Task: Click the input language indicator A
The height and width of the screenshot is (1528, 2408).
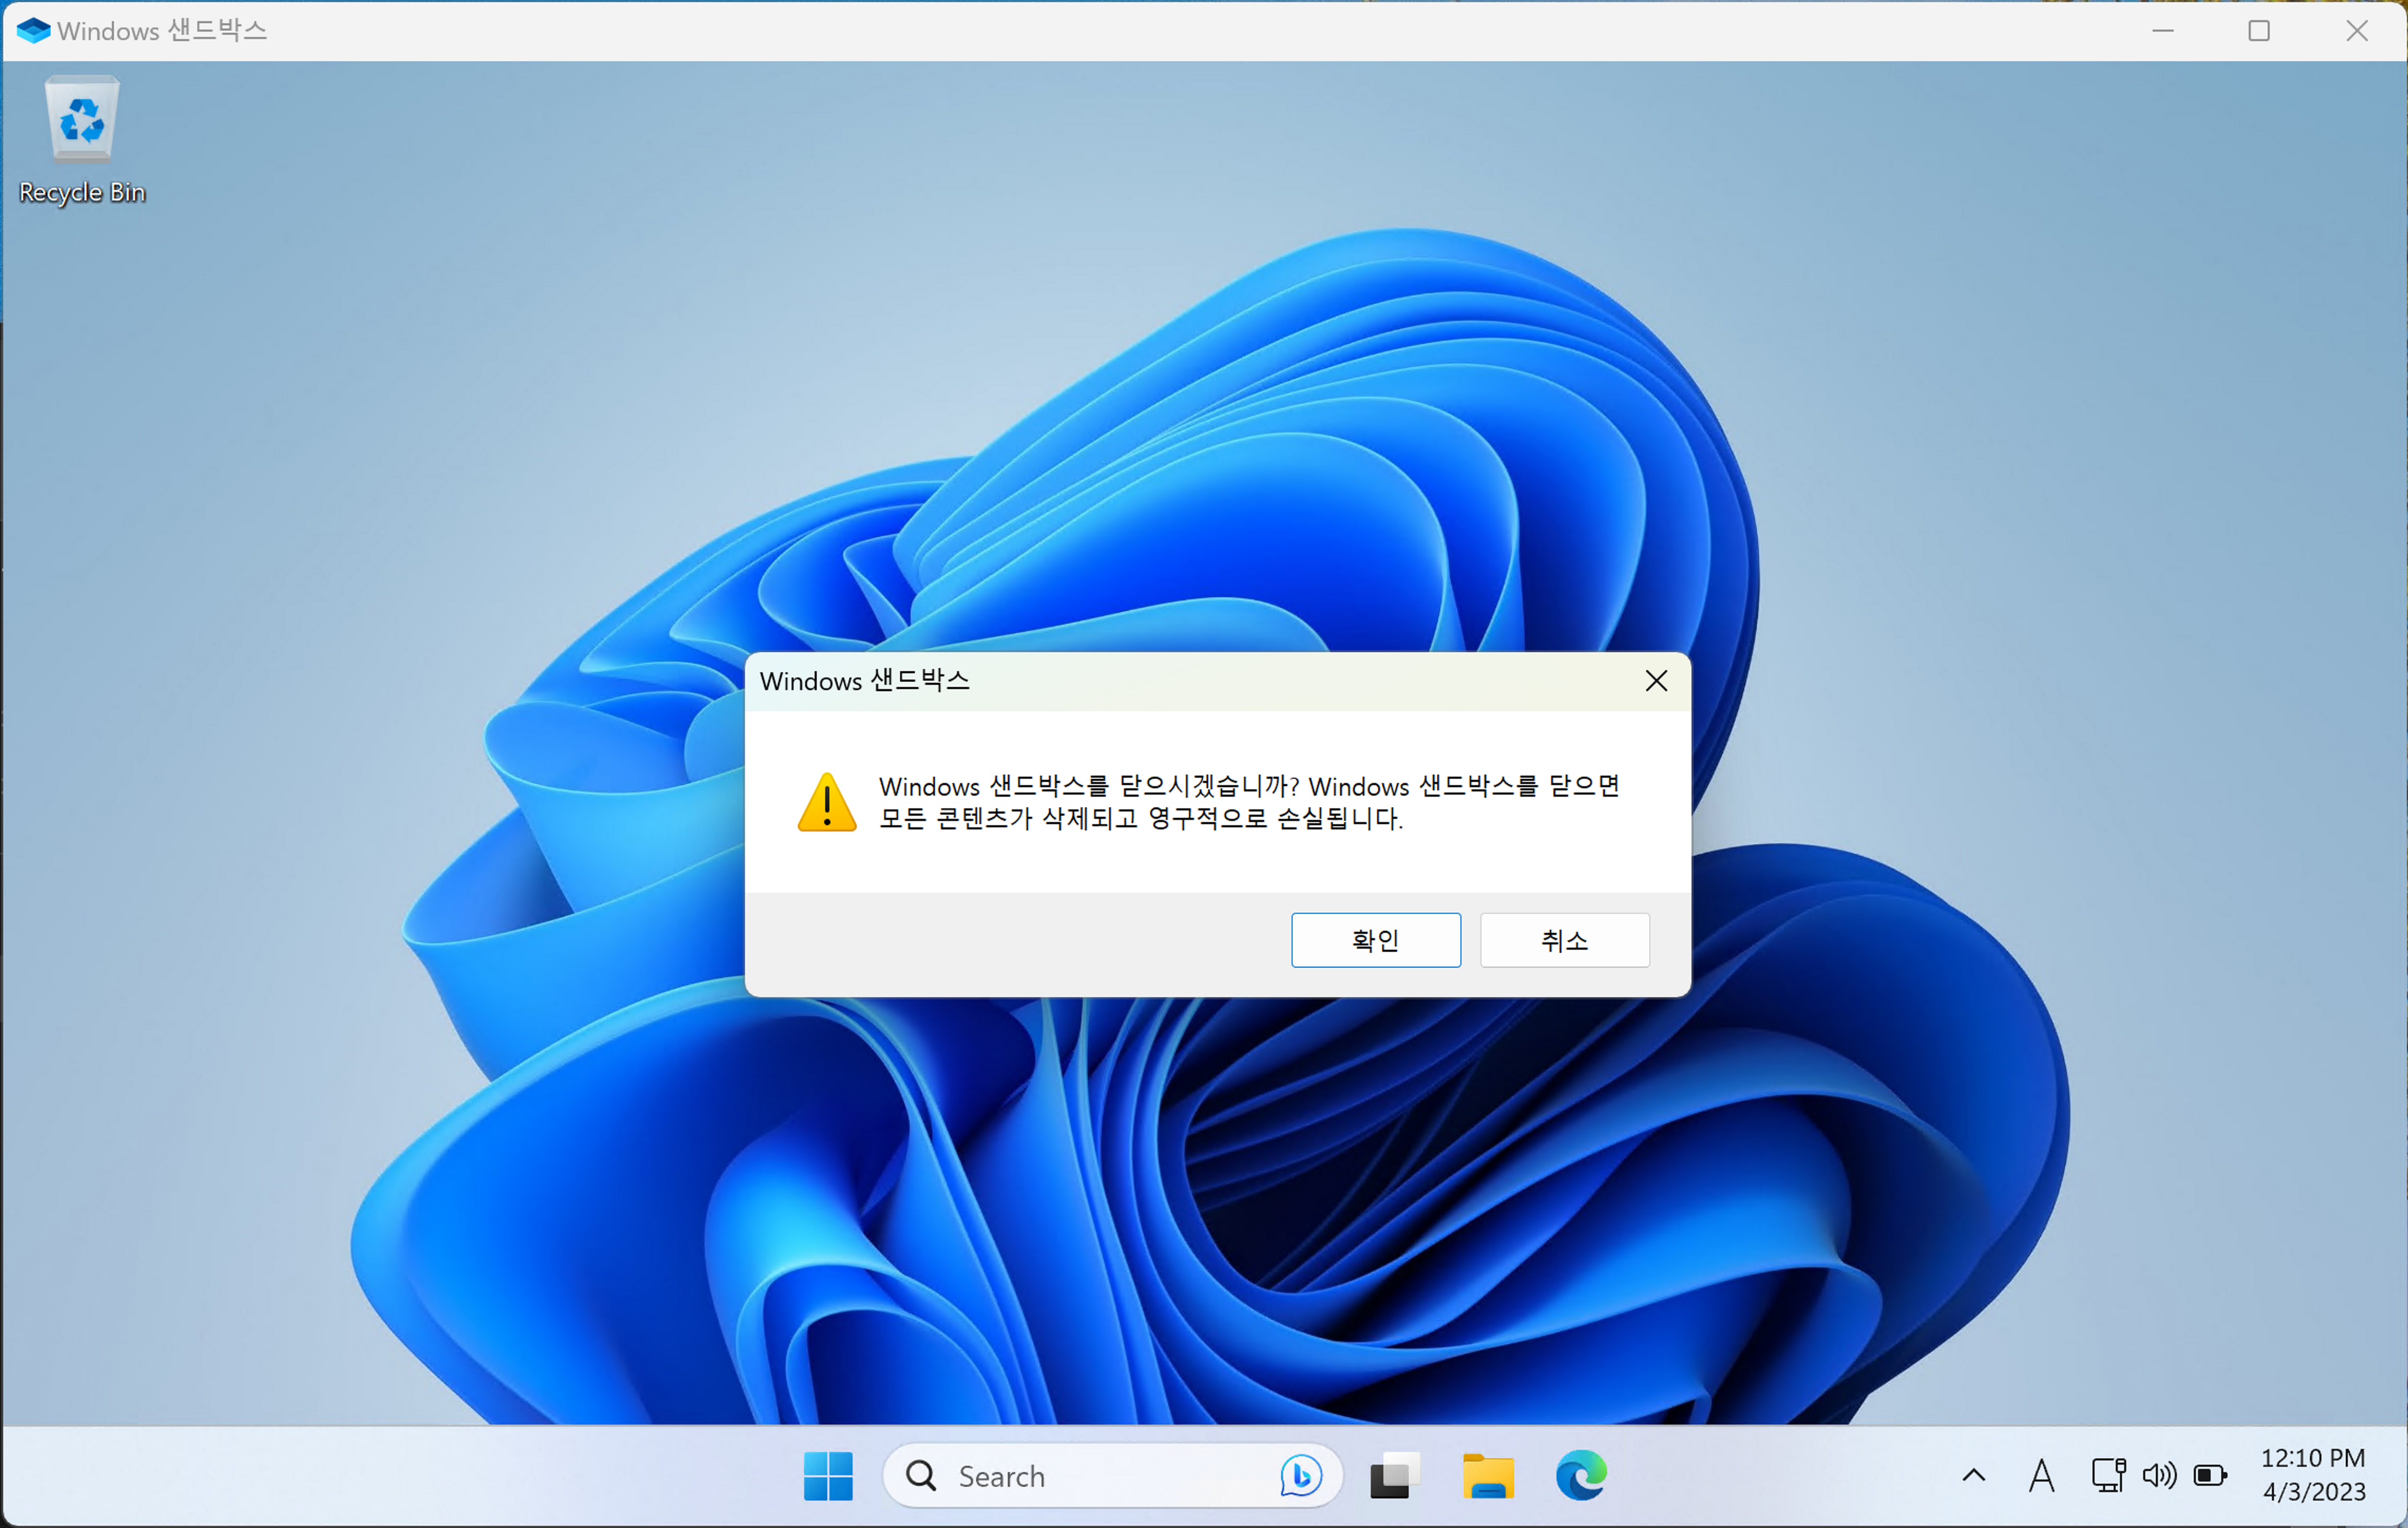Action: pyautogui.click(x=2042, y=1476)
